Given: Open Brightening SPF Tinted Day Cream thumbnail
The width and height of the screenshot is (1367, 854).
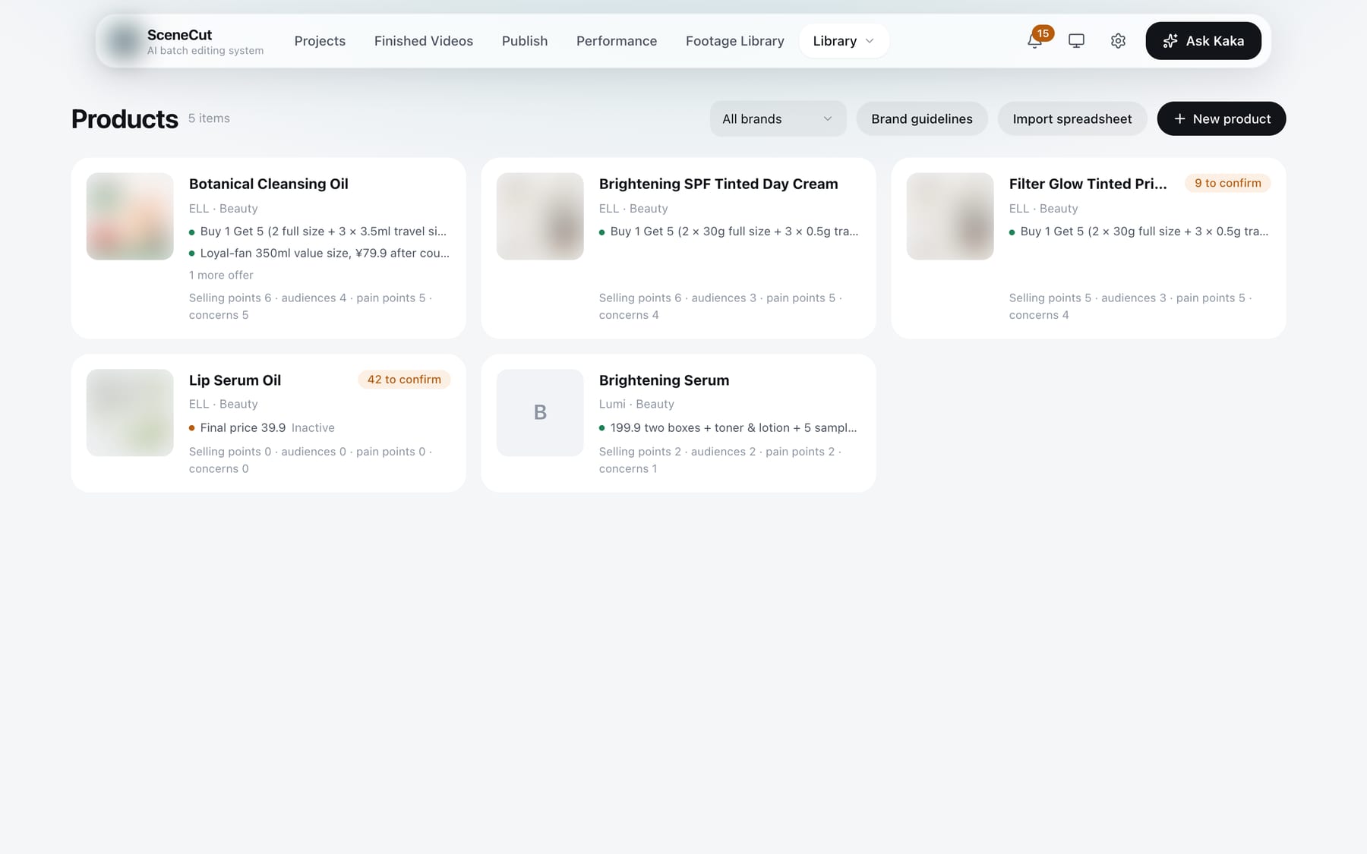Looking at the screenshot, I should (540, 216).
